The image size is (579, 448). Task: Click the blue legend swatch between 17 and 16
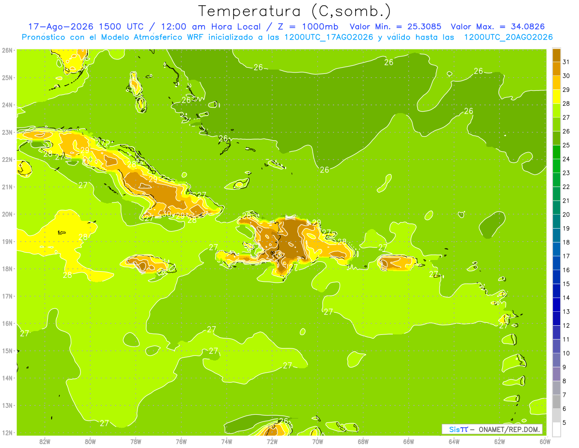(556, 262)
